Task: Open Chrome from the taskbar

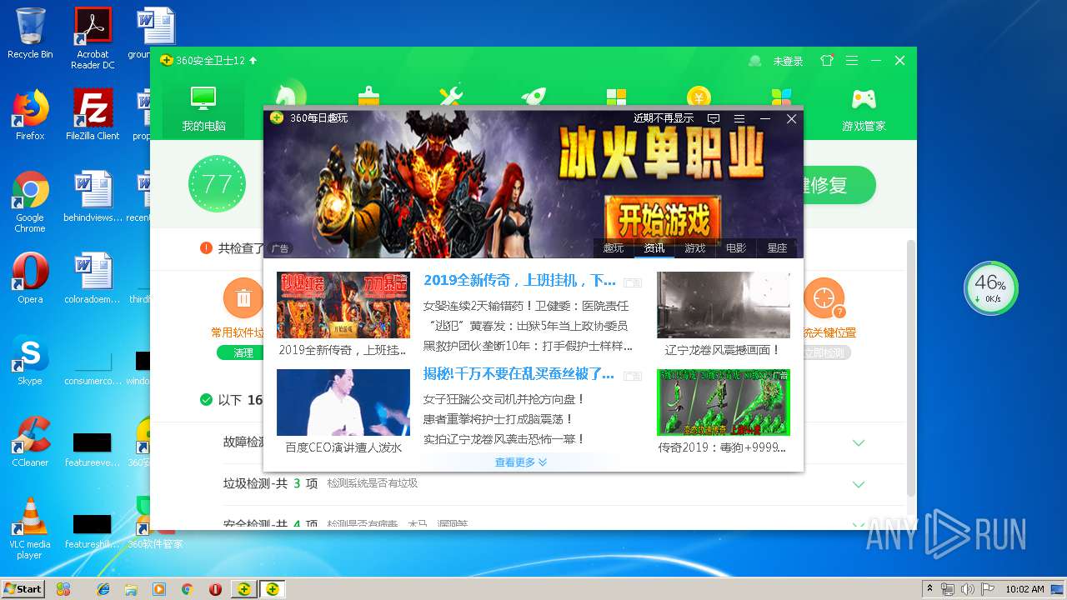Action: [x=188, y=589]
